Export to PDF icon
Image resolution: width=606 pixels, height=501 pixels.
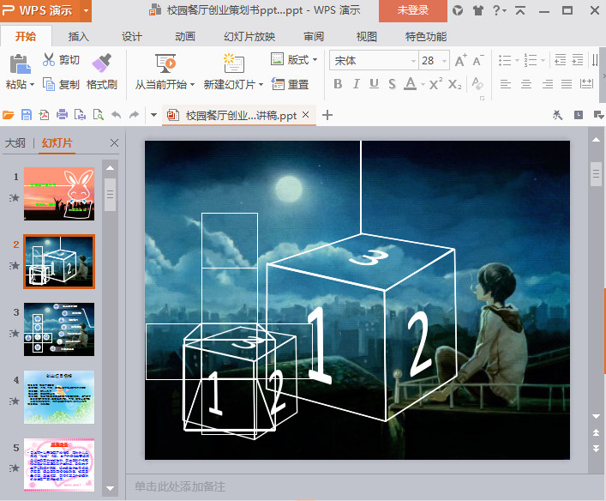(x=44, y=115)
